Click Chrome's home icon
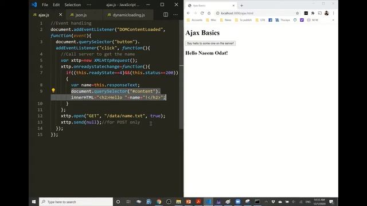Viewport: 367px width, 206px height. click(209, 13)
